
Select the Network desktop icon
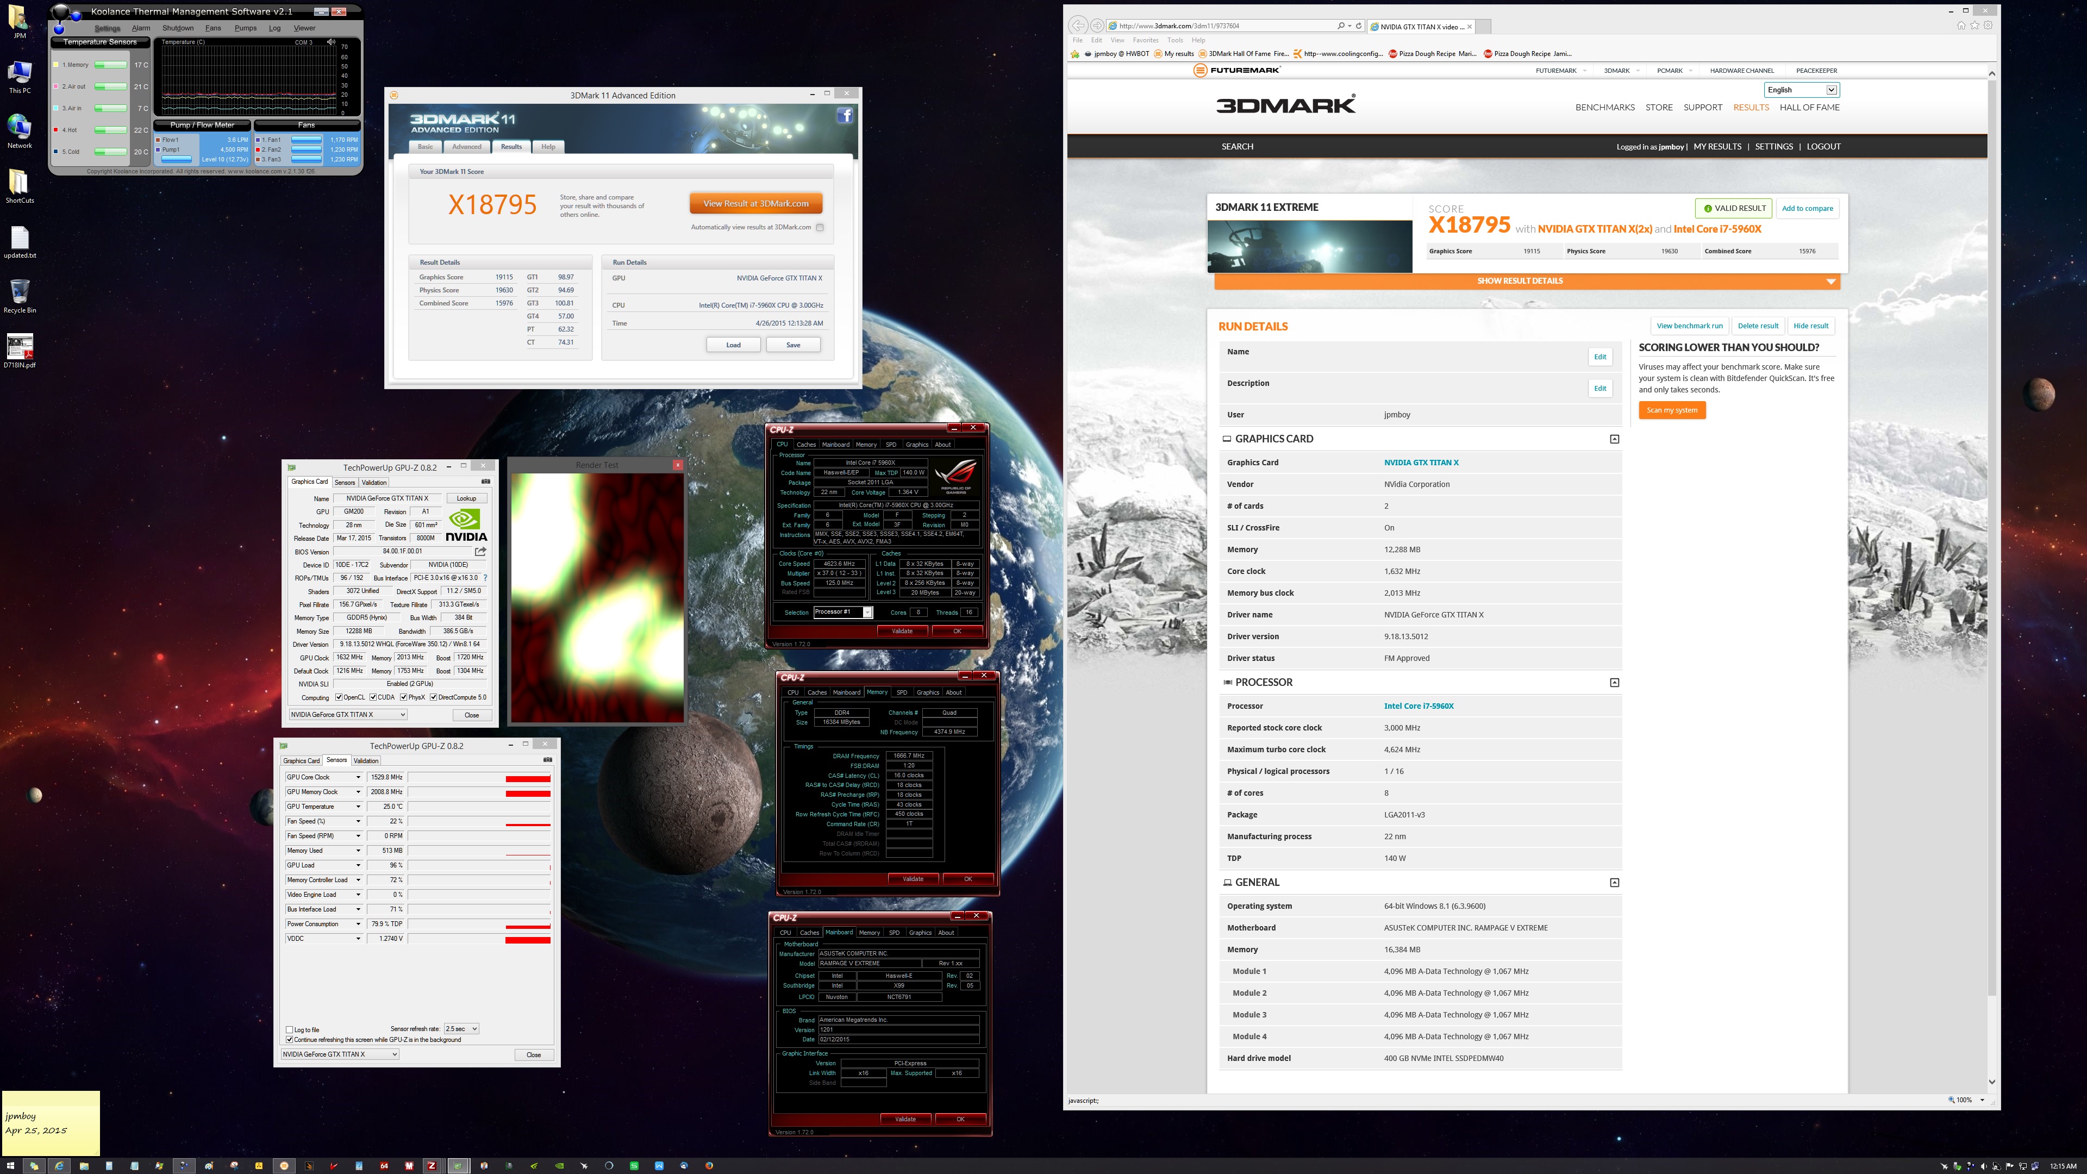coord(20,131)
